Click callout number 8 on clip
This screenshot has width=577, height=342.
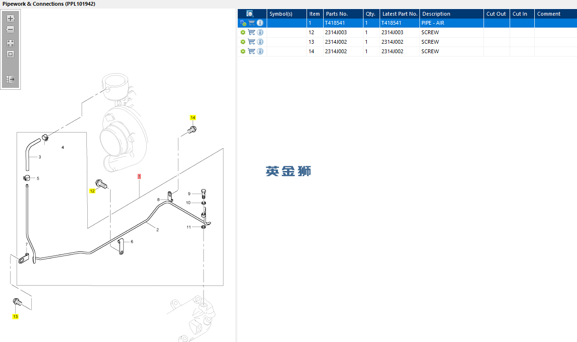tap(158, 200)
